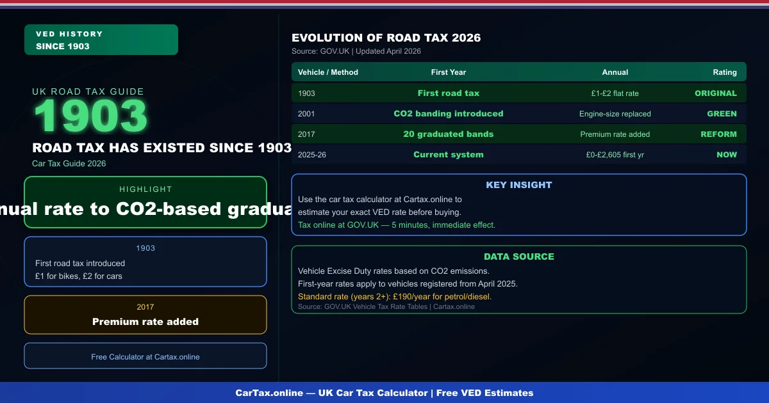The width and height of the screenshot is (769, 403).
Task: Select the GREEN rating badge
Action: click(x=722, y=113)
